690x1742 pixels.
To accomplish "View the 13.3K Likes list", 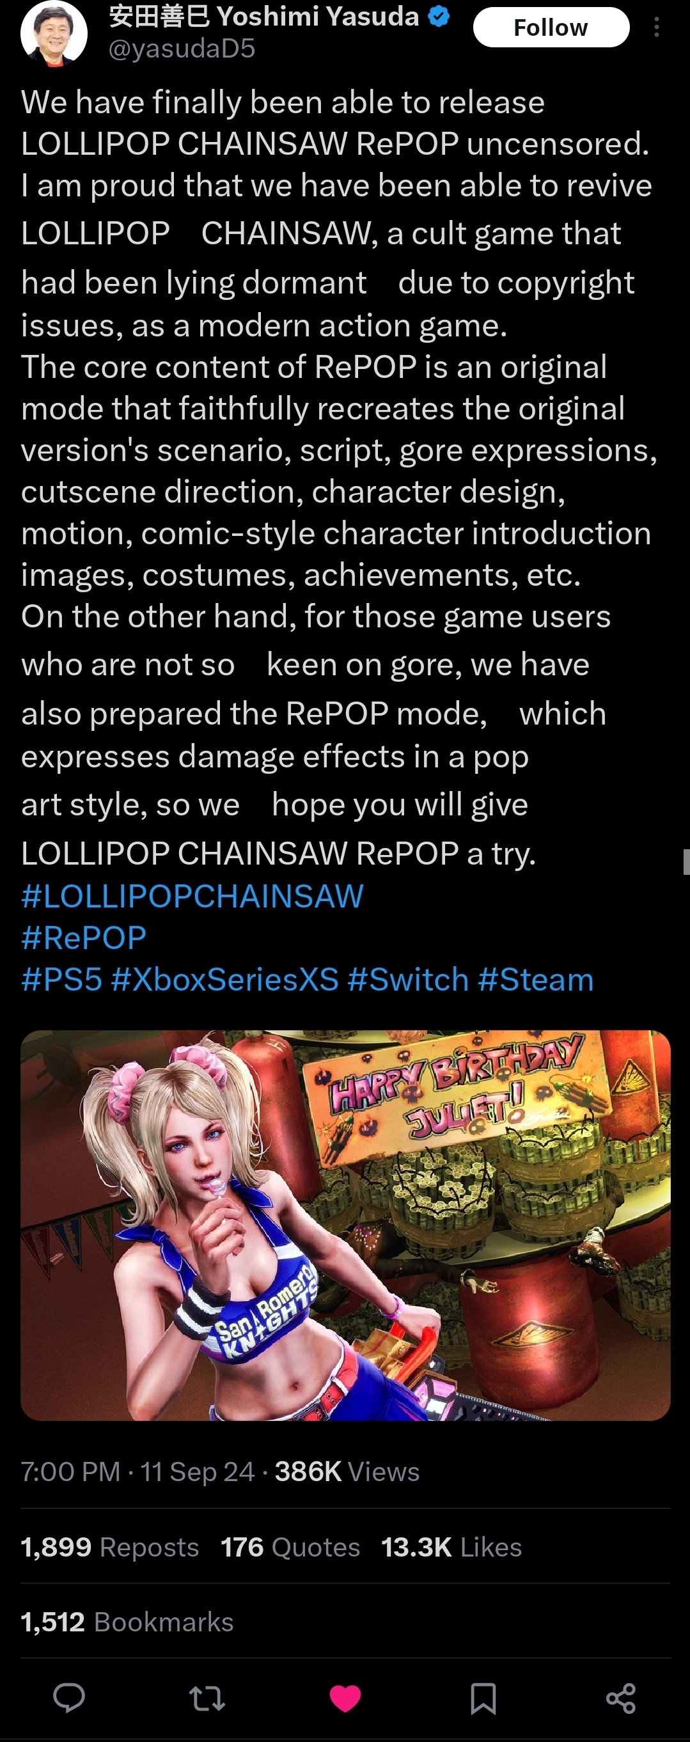I will 451,1547.
